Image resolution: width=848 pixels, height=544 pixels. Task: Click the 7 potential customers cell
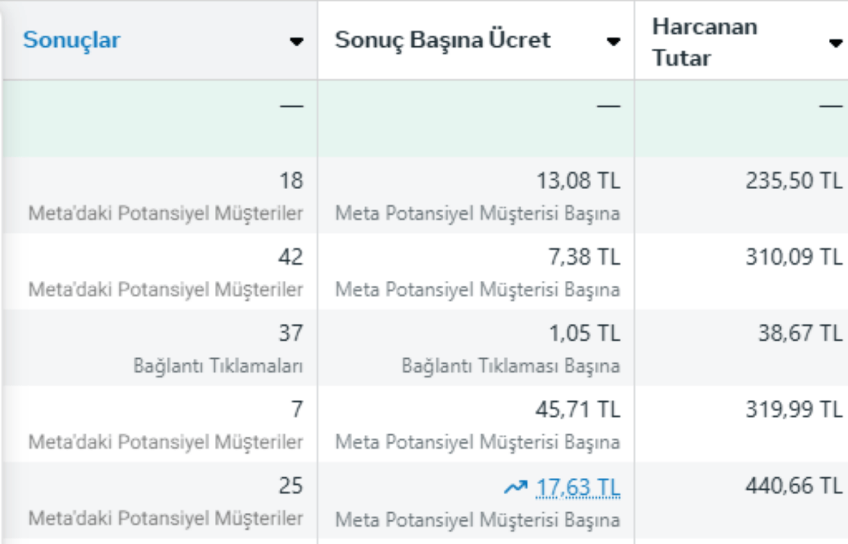coord(297,410)
